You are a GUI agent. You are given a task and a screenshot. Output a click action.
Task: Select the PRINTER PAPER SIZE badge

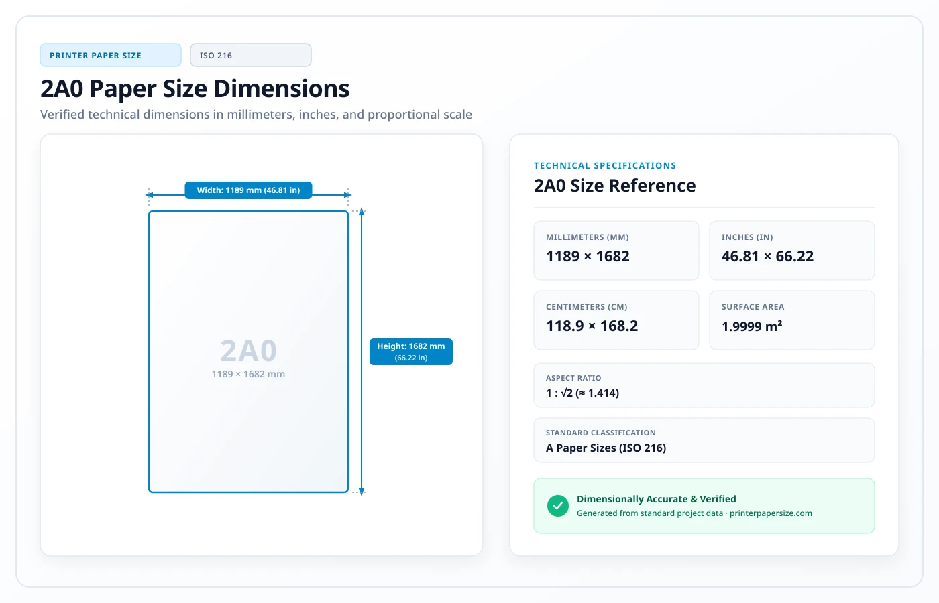pyautogui.click(x=111, y=55)
